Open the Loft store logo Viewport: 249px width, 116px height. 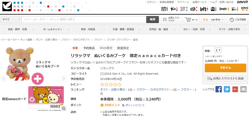click(204, 9)
